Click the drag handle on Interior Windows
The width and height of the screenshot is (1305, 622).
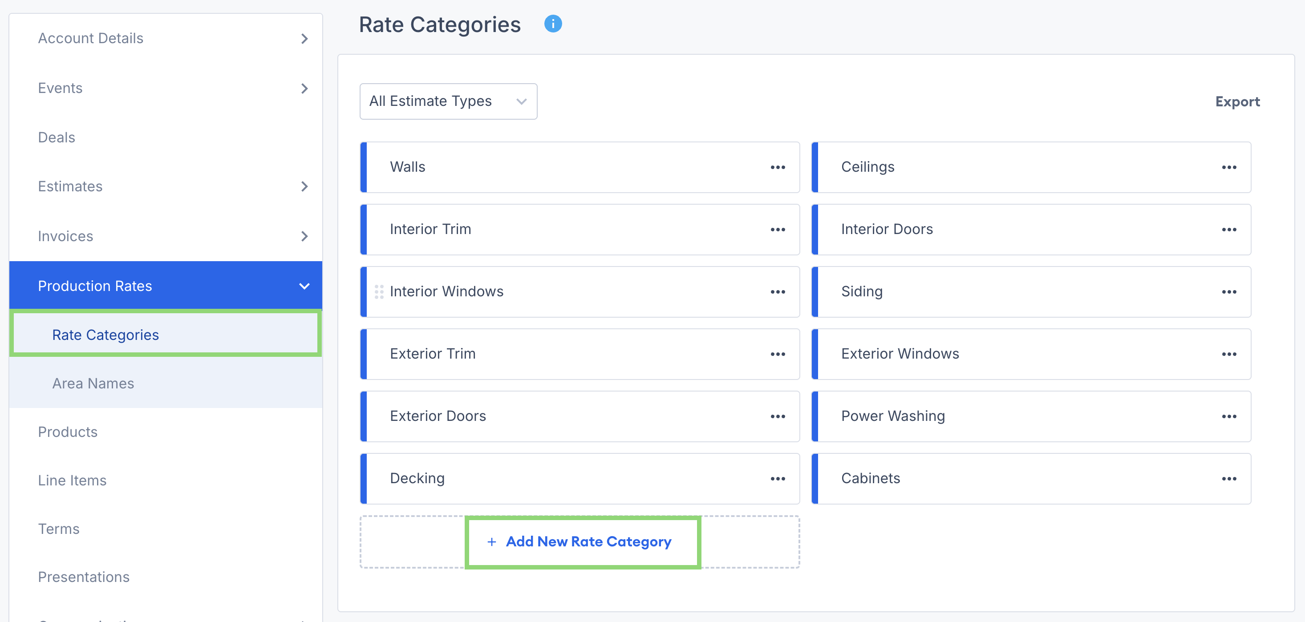click(379, 292)
